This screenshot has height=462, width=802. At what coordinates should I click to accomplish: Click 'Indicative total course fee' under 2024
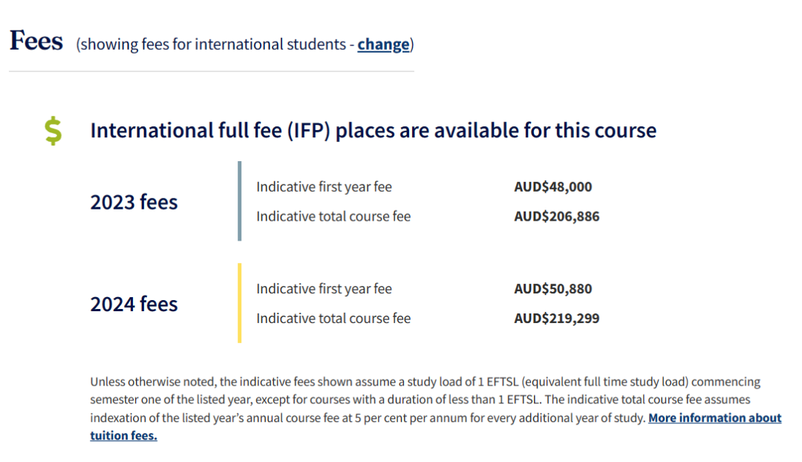333,318
